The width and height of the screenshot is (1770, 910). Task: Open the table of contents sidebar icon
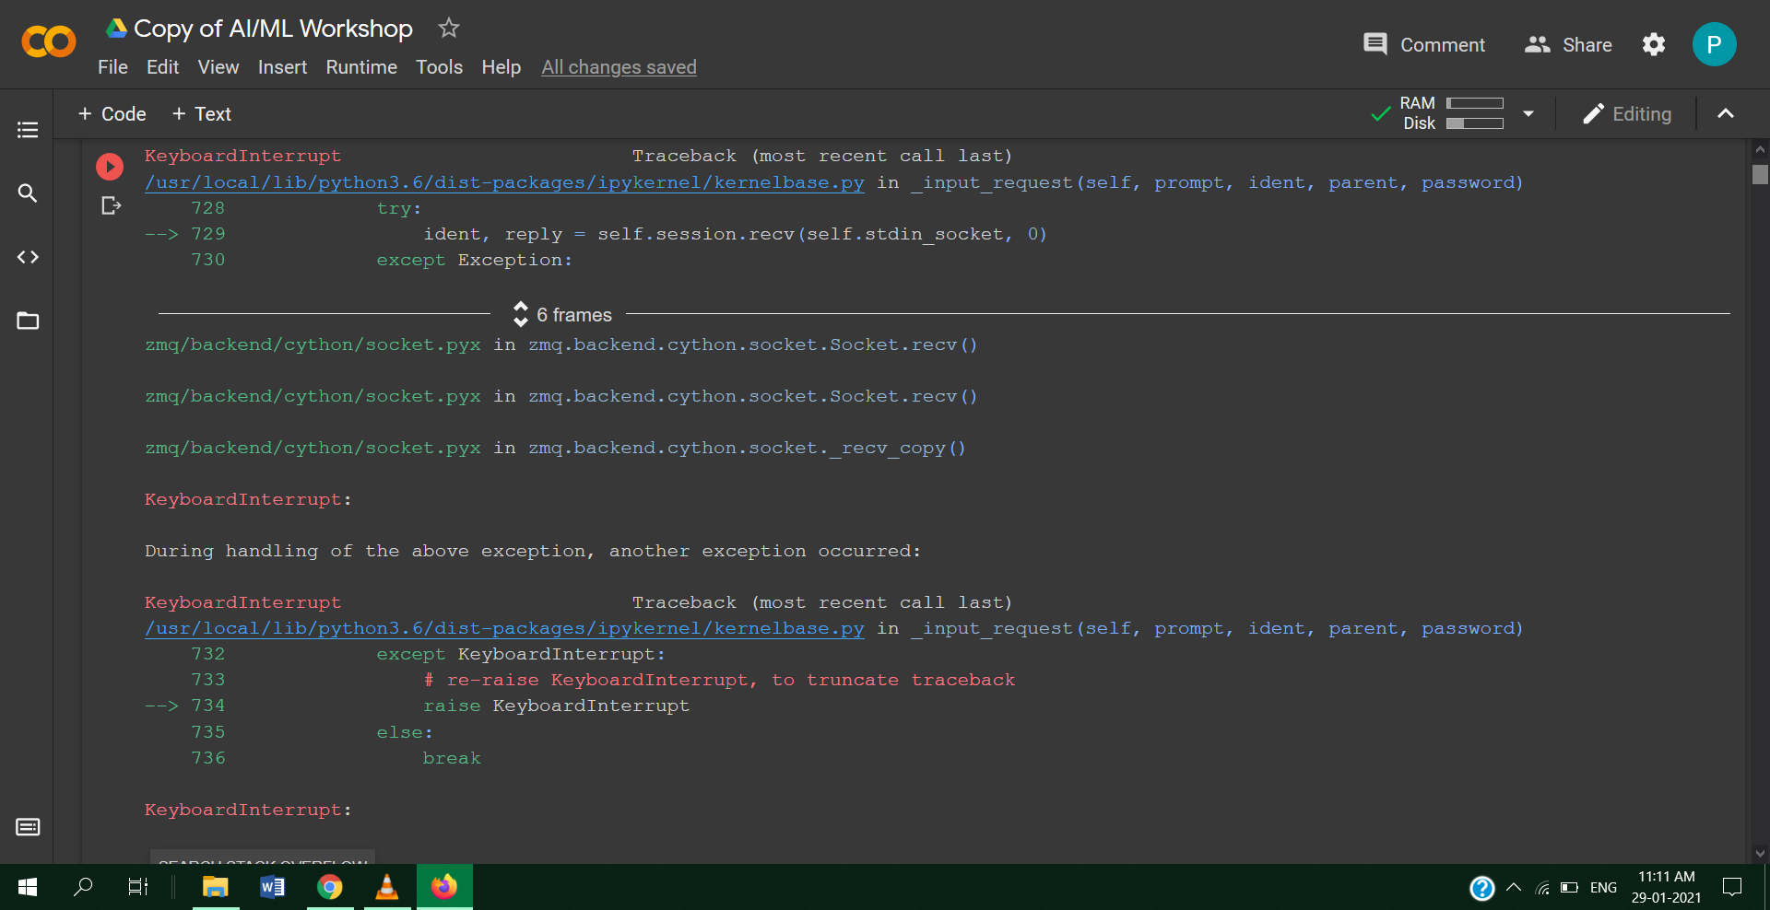click(x=28, y=130)
